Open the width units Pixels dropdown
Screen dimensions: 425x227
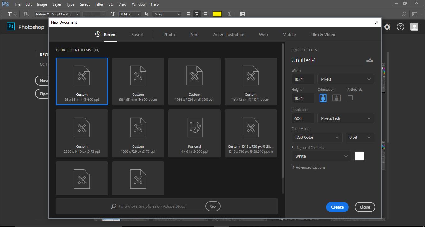pos(346,79)
